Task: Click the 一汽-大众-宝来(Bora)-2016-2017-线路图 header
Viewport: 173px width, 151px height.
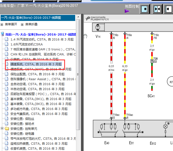Action: point(38,18)
